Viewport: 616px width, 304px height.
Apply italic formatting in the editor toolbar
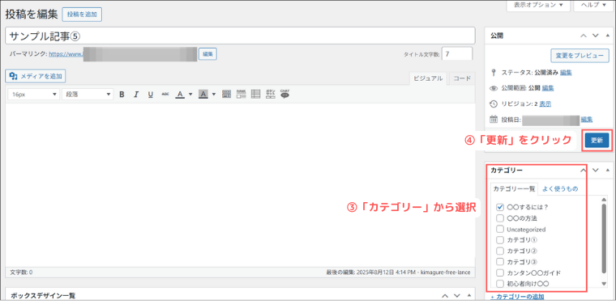[x=136, y=95]
